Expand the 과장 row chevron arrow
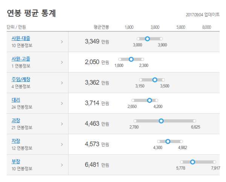This screenshot has height=182, width=226. [x=62, y=124]
